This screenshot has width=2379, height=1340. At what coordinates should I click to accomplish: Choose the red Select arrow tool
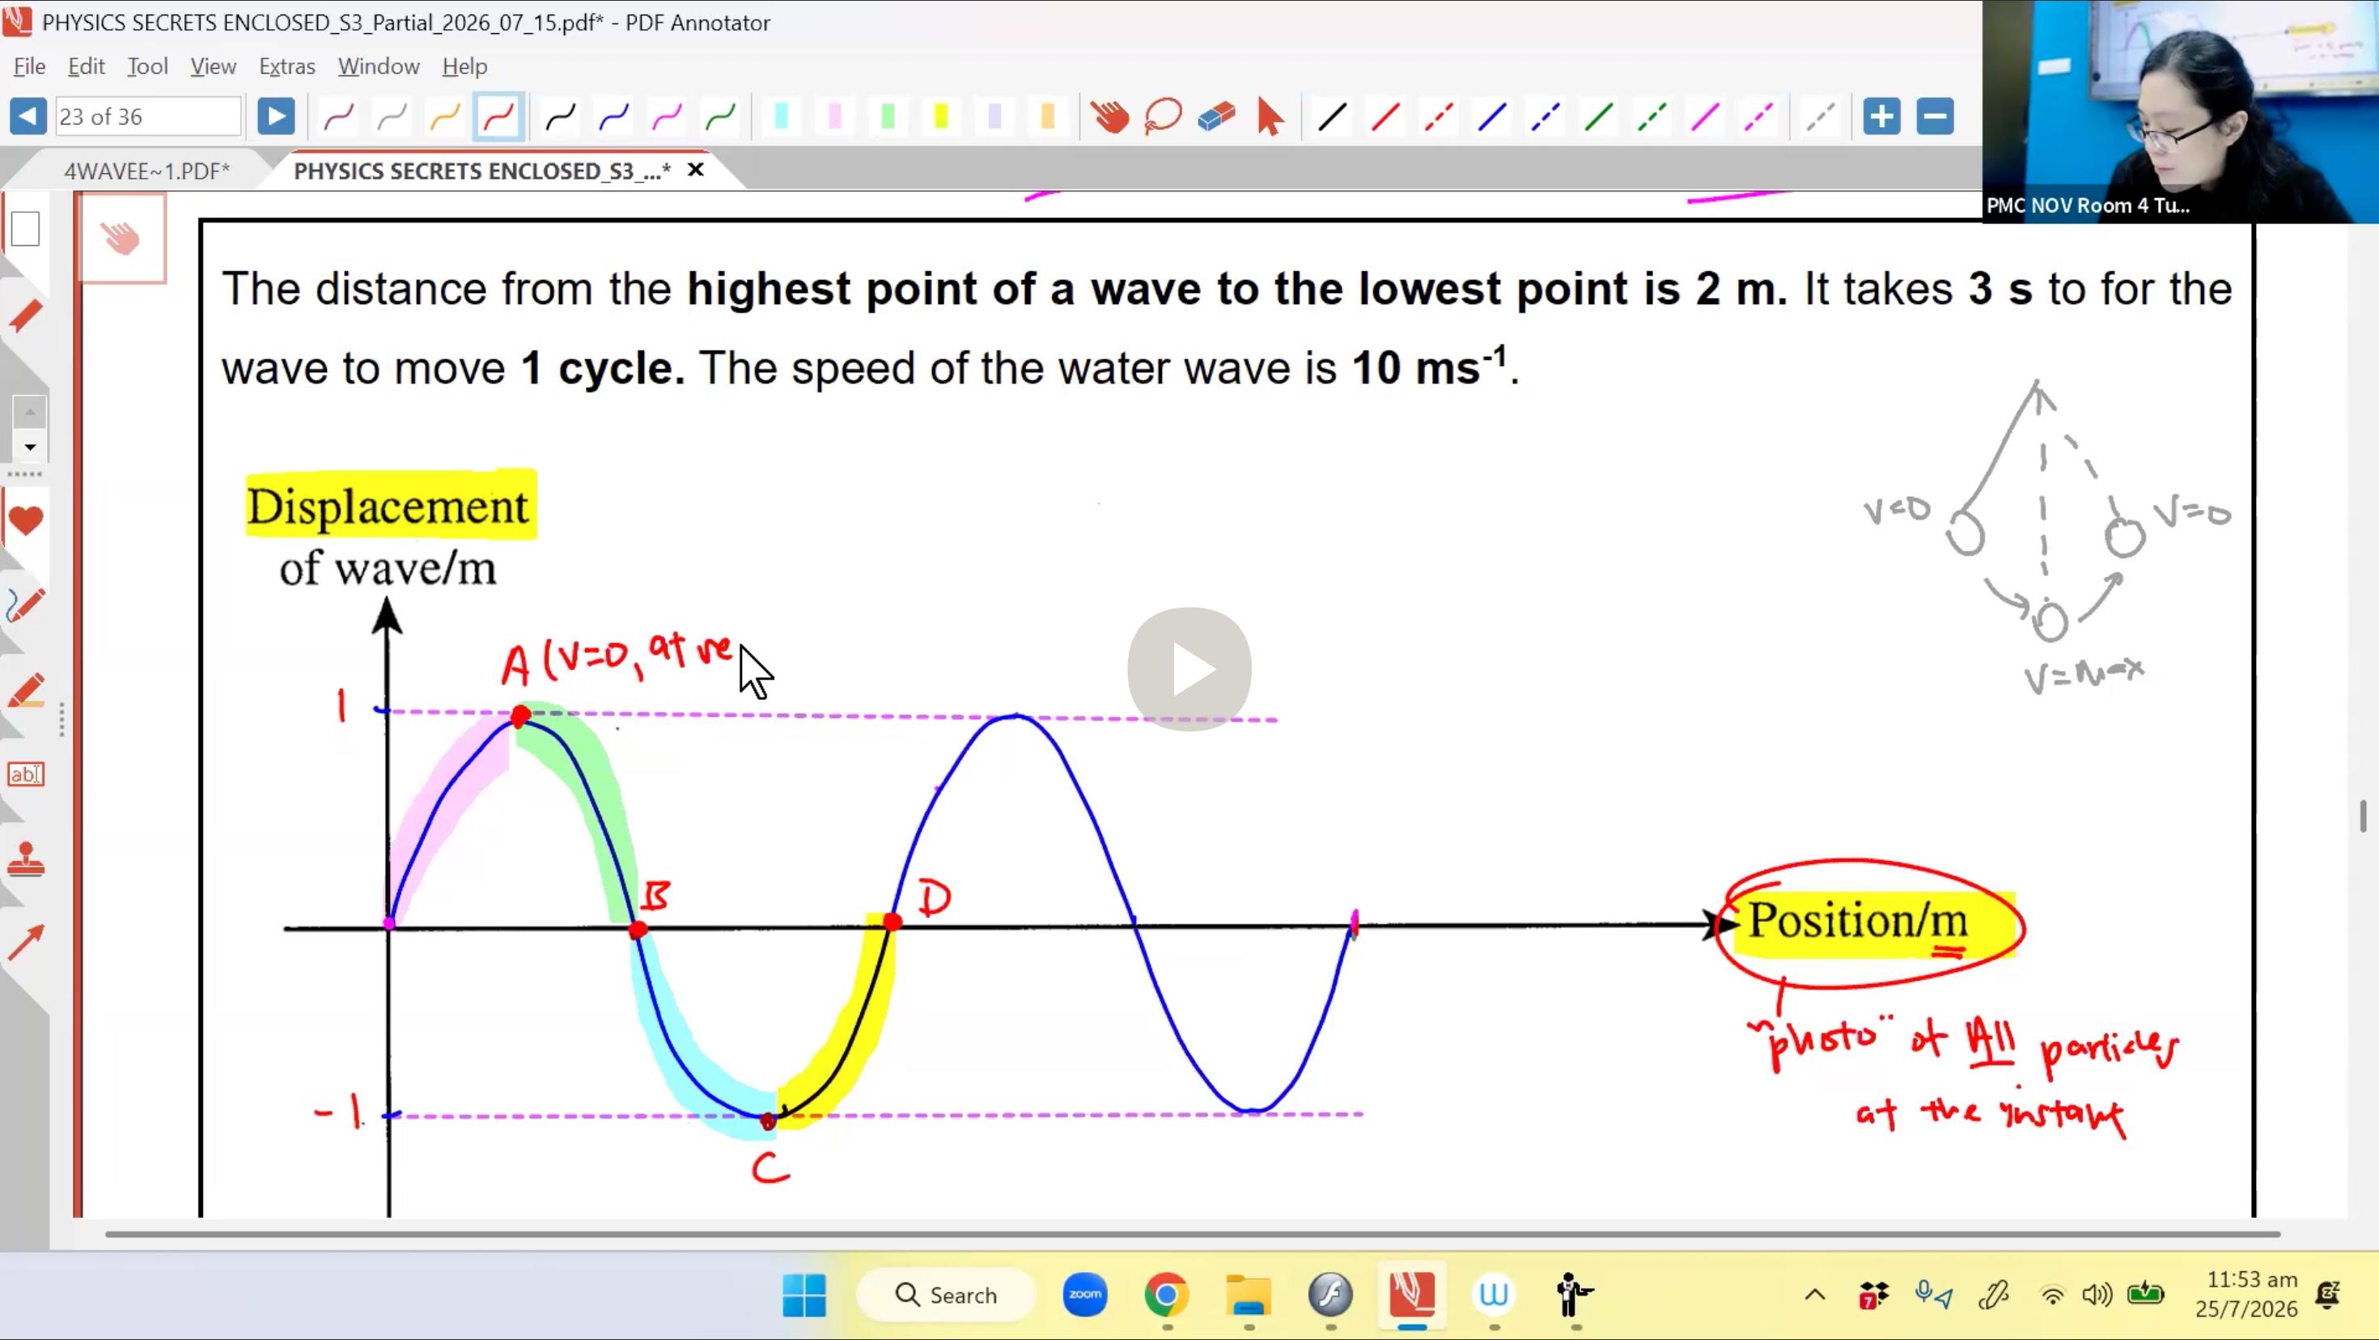tap(1270, 117)
